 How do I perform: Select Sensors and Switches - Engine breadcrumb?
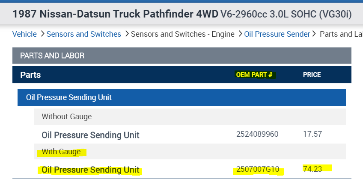tap(182, 34)
